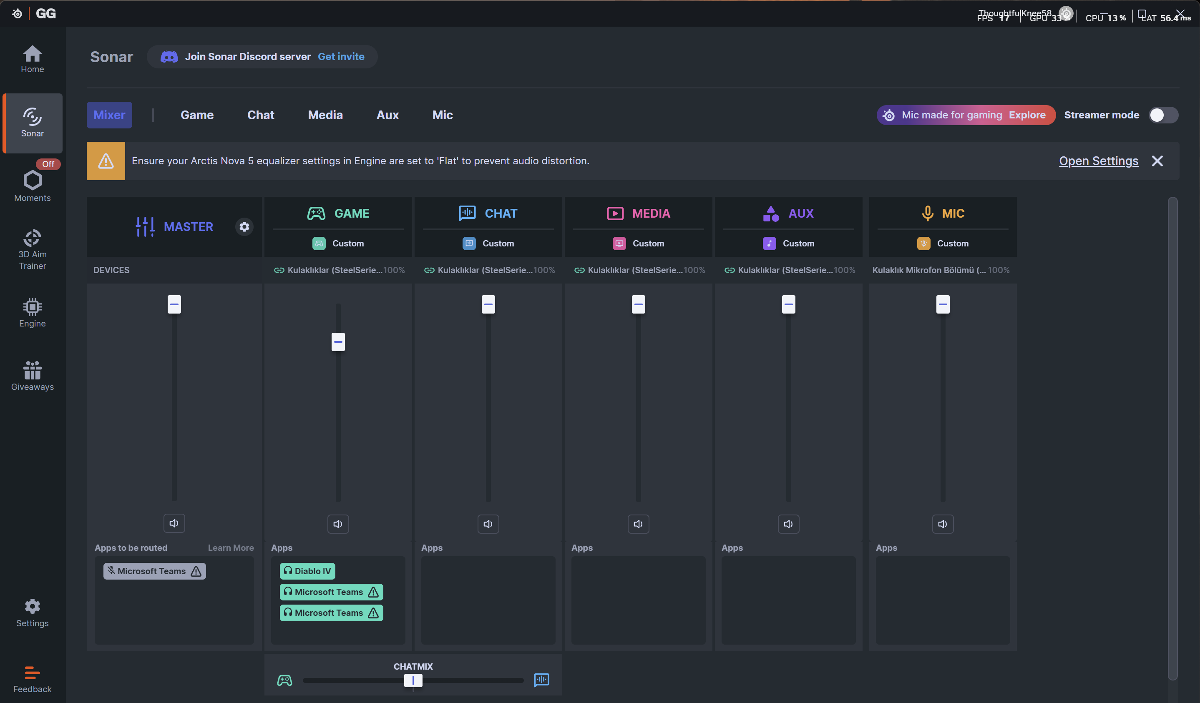Switch to the Media tab
Screen dimensions: 1200x703
(x=325, y=115)
